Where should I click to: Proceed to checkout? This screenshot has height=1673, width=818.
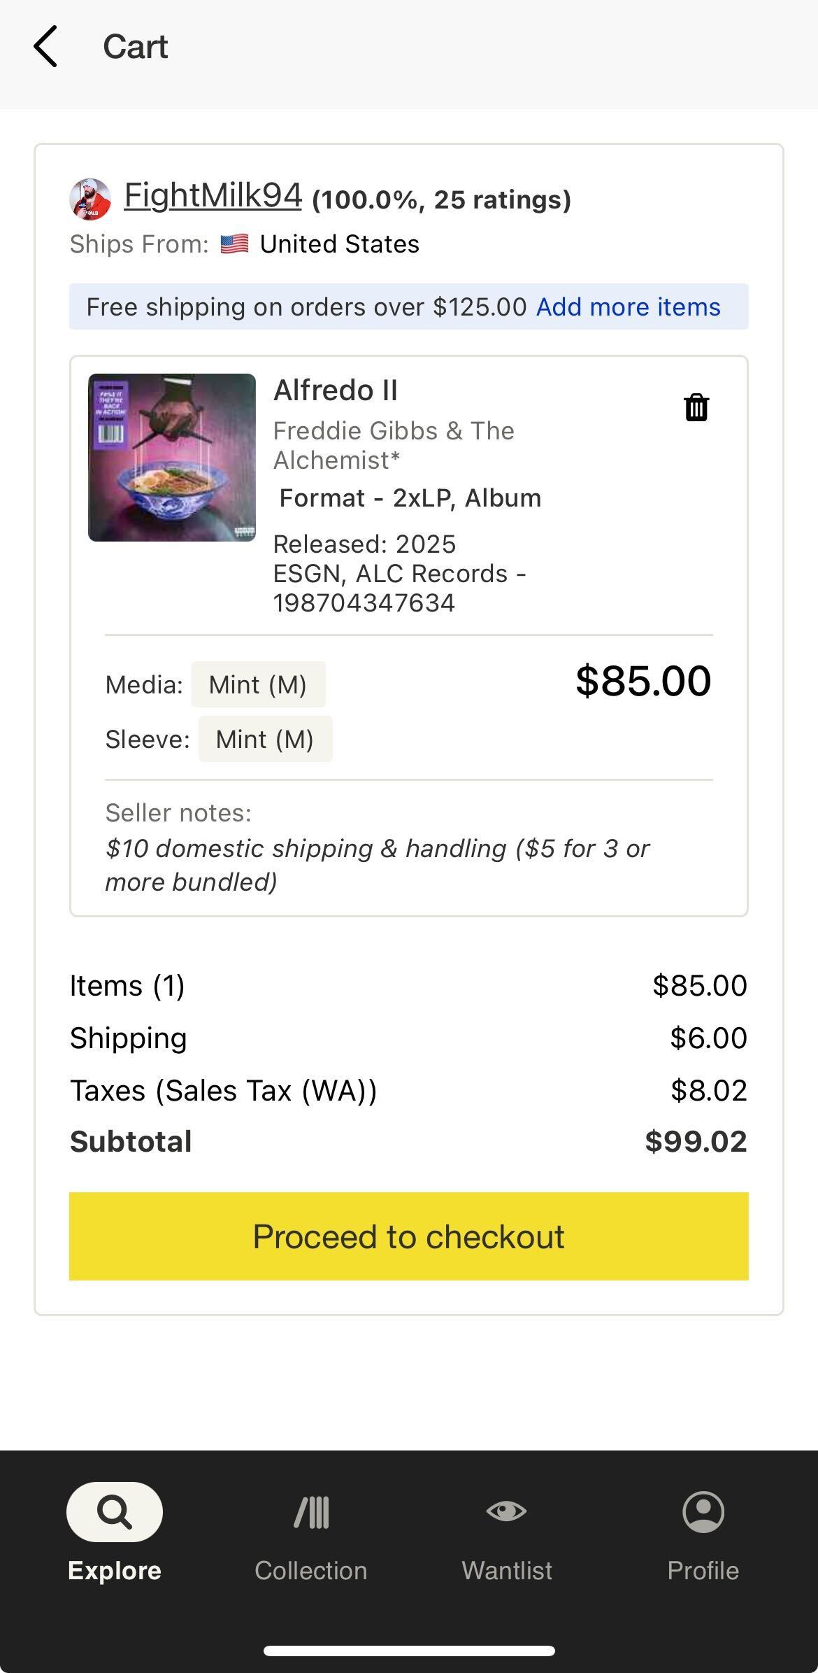[x=409, y=1236]
